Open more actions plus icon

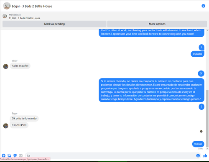[4, 155]
